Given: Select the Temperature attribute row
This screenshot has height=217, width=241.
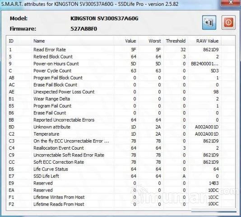Looking at the screenshot, I should (x=114, y=134).
